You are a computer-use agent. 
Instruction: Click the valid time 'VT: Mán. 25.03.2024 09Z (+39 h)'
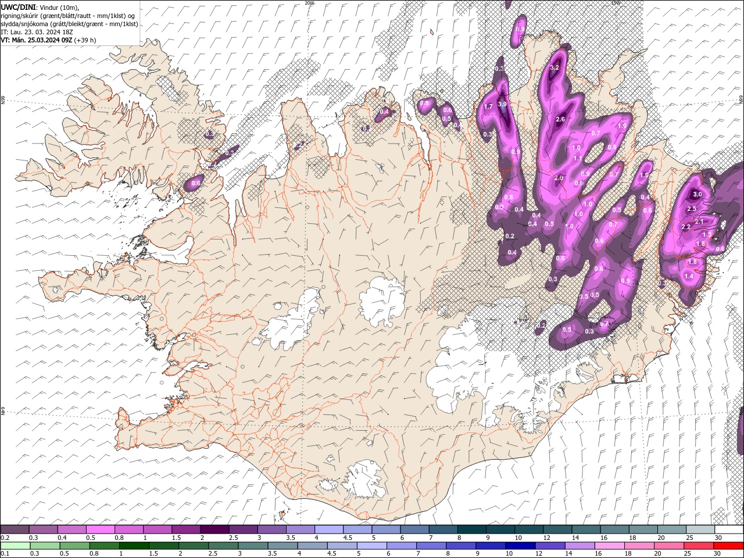tap(49, 40)
